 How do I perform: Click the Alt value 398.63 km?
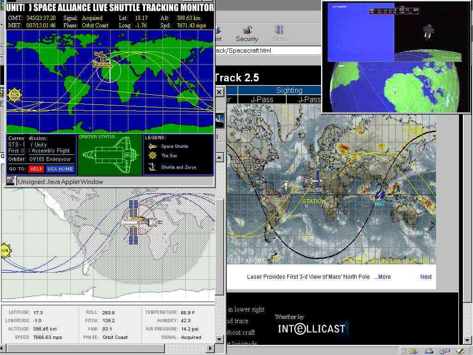click(x=188, y=18)
